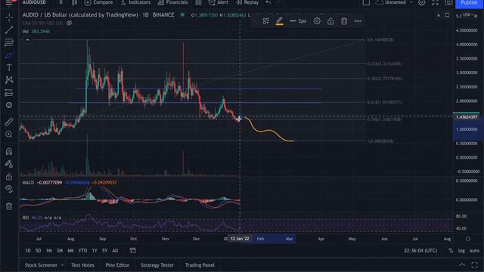Image resolution: width=484 pixels, height=272 pixels.
Task: Open the Trading Panel tab
Action: pos(200,265)
